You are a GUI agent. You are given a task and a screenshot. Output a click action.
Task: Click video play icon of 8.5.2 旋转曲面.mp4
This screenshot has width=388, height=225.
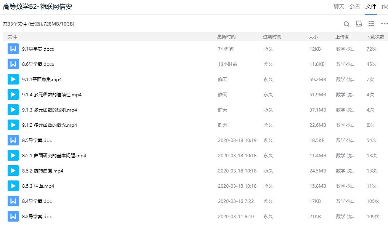[x=13, y=171]
